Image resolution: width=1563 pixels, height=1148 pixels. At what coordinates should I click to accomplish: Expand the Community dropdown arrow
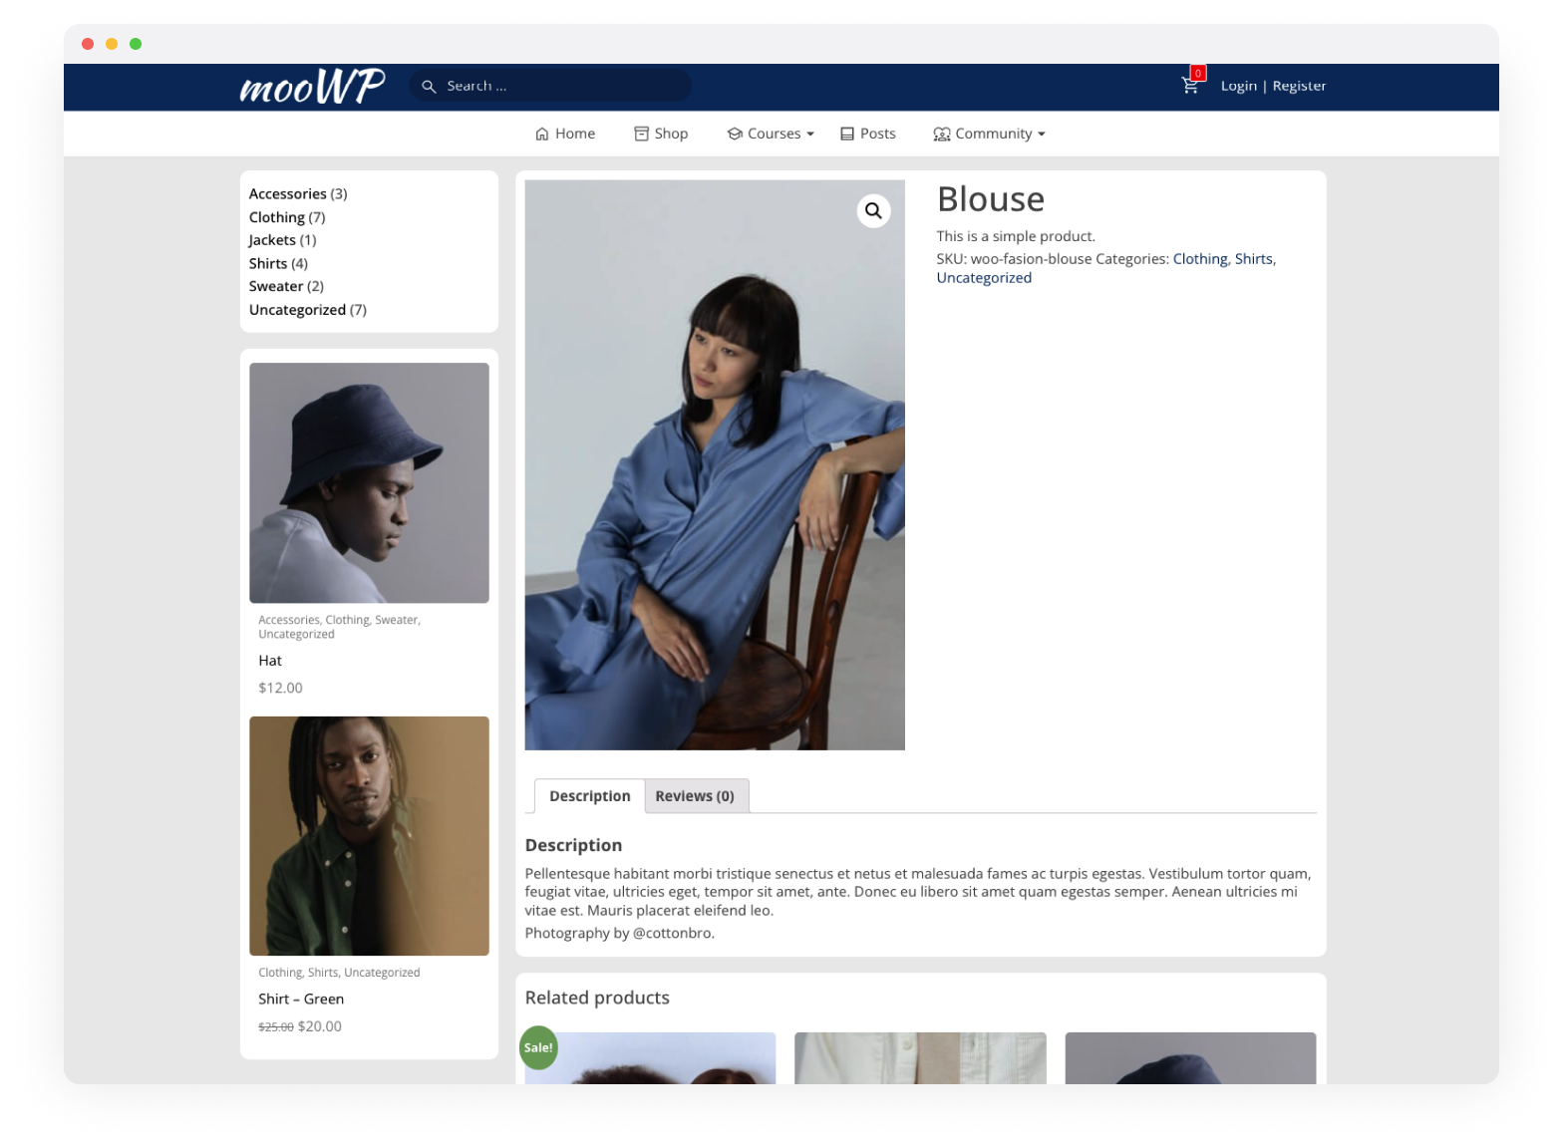click(1042, 134)
